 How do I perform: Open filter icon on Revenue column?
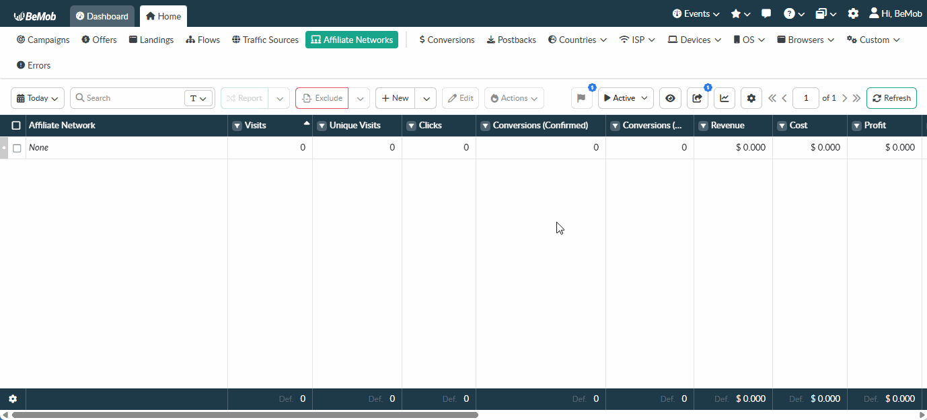[703, 126]
